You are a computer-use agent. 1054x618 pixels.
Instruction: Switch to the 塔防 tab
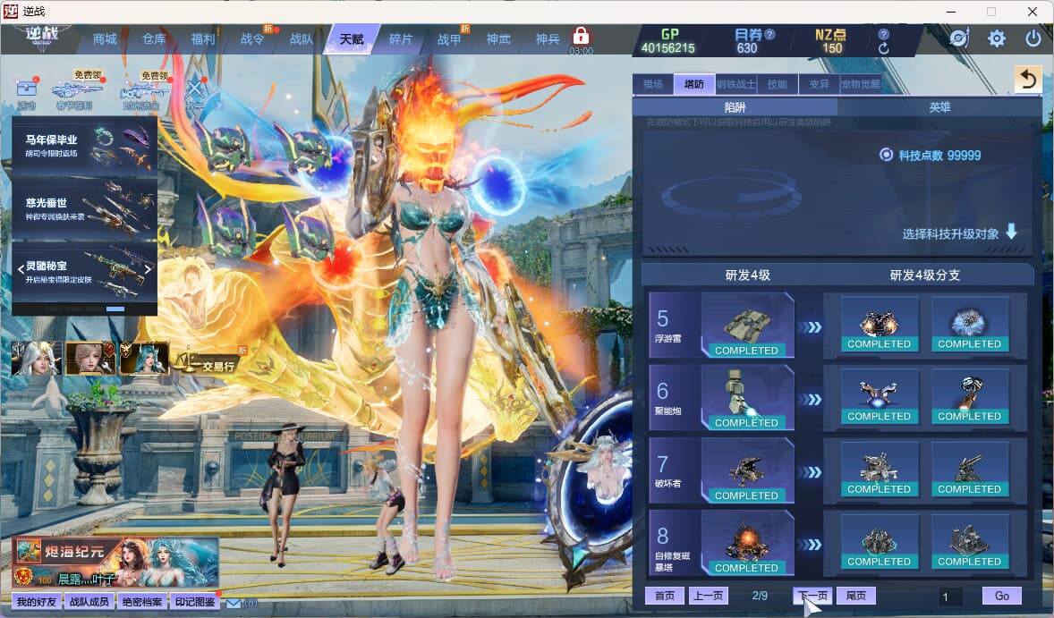point(694,84)
